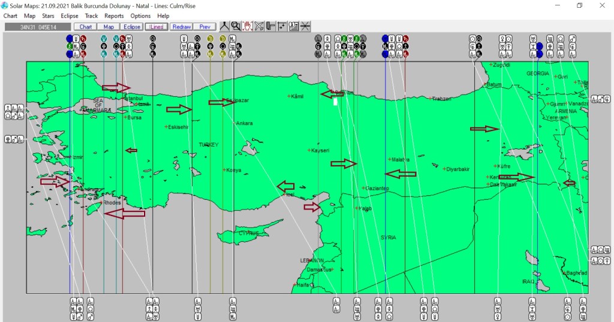The image size is (614, 322).
Task: Open the info report icon in toolbar
Action: coord(293,26)
